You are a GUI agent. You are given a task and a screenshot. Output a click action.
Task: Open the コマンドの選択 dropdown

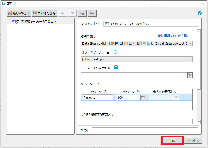pyautogui.click(x=197, y=23)
